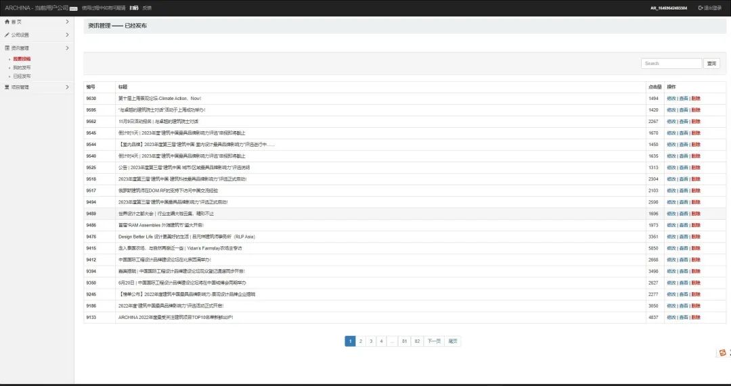Click 删除 for article 9186

point(696,306)
